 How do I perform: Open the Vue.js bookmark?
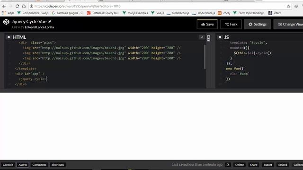pyautogui.click(x=158, y=13)
